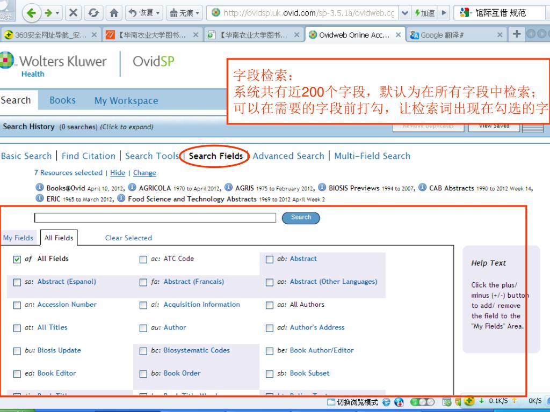Open the Find Citation mode
Image resolution: width=550 pixels, height=412 pixels.
point(89,156)
